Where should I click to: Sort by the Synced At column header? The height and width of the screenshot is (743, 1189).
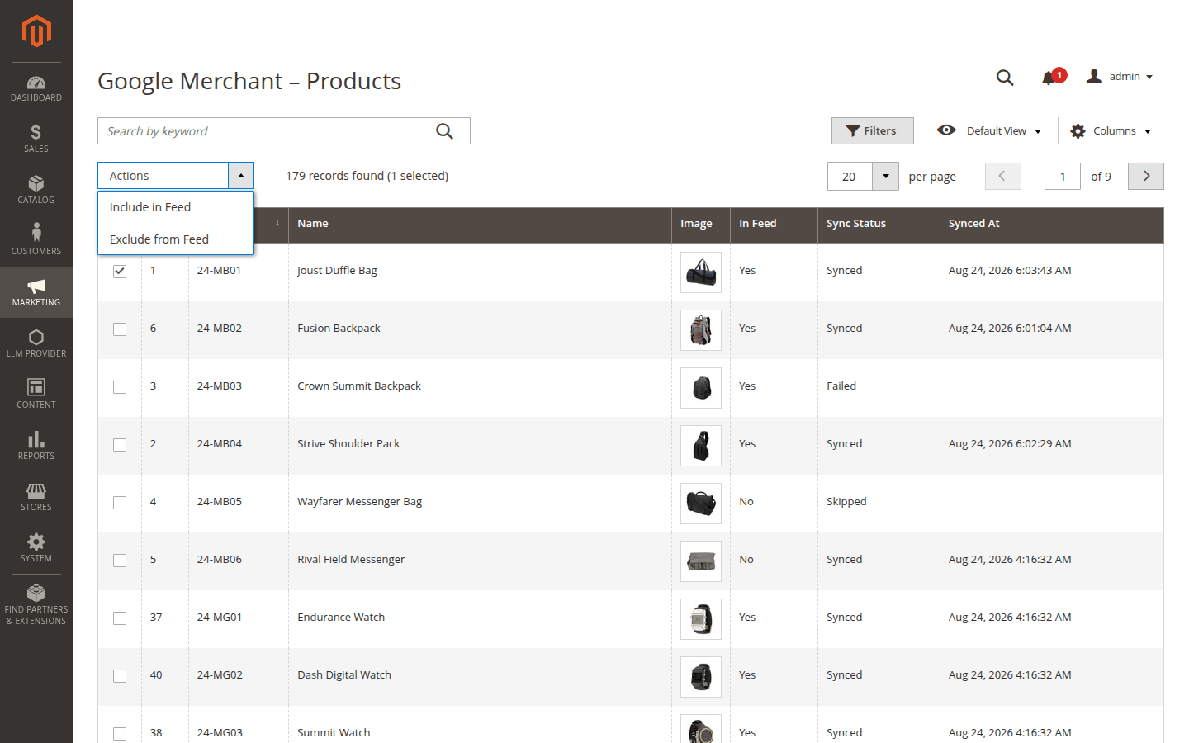coord(1052,224)
